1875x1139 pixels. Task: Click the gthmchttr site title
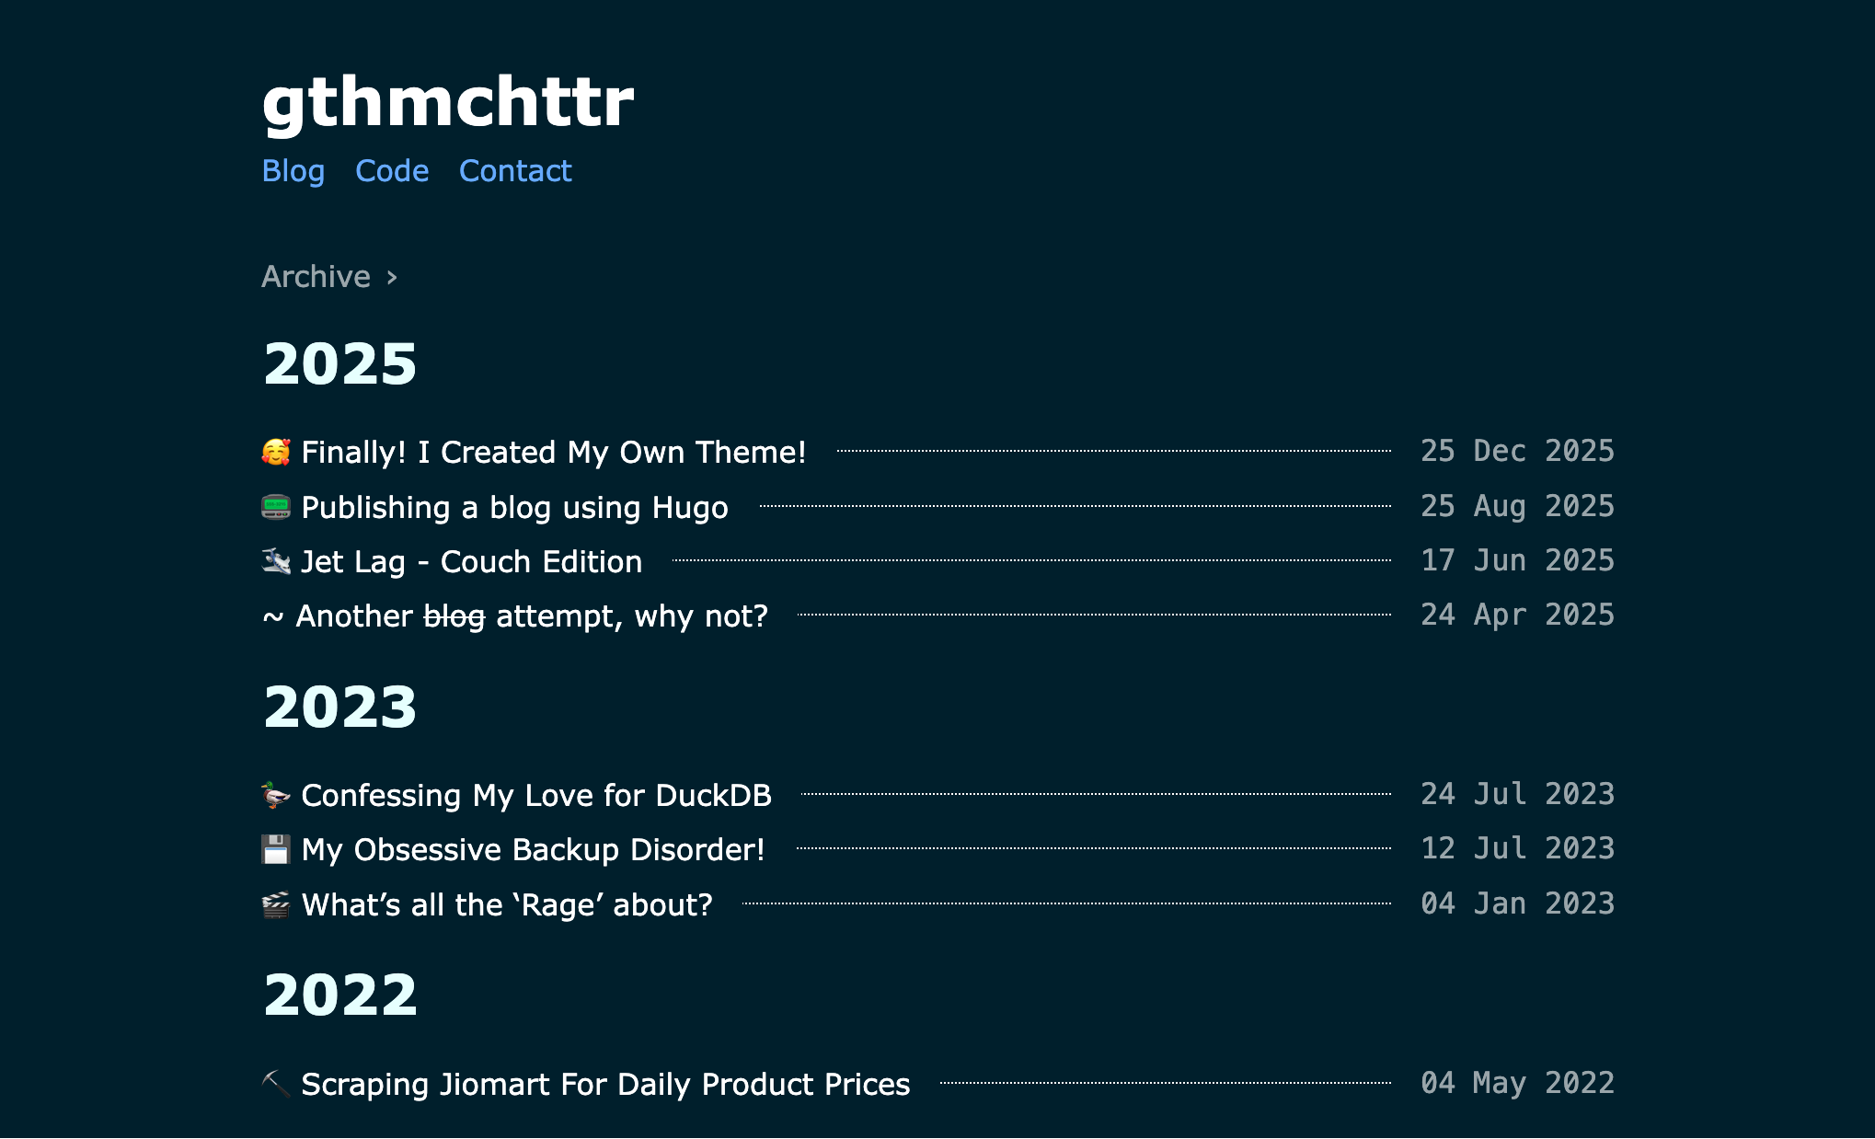click(448, 101)
